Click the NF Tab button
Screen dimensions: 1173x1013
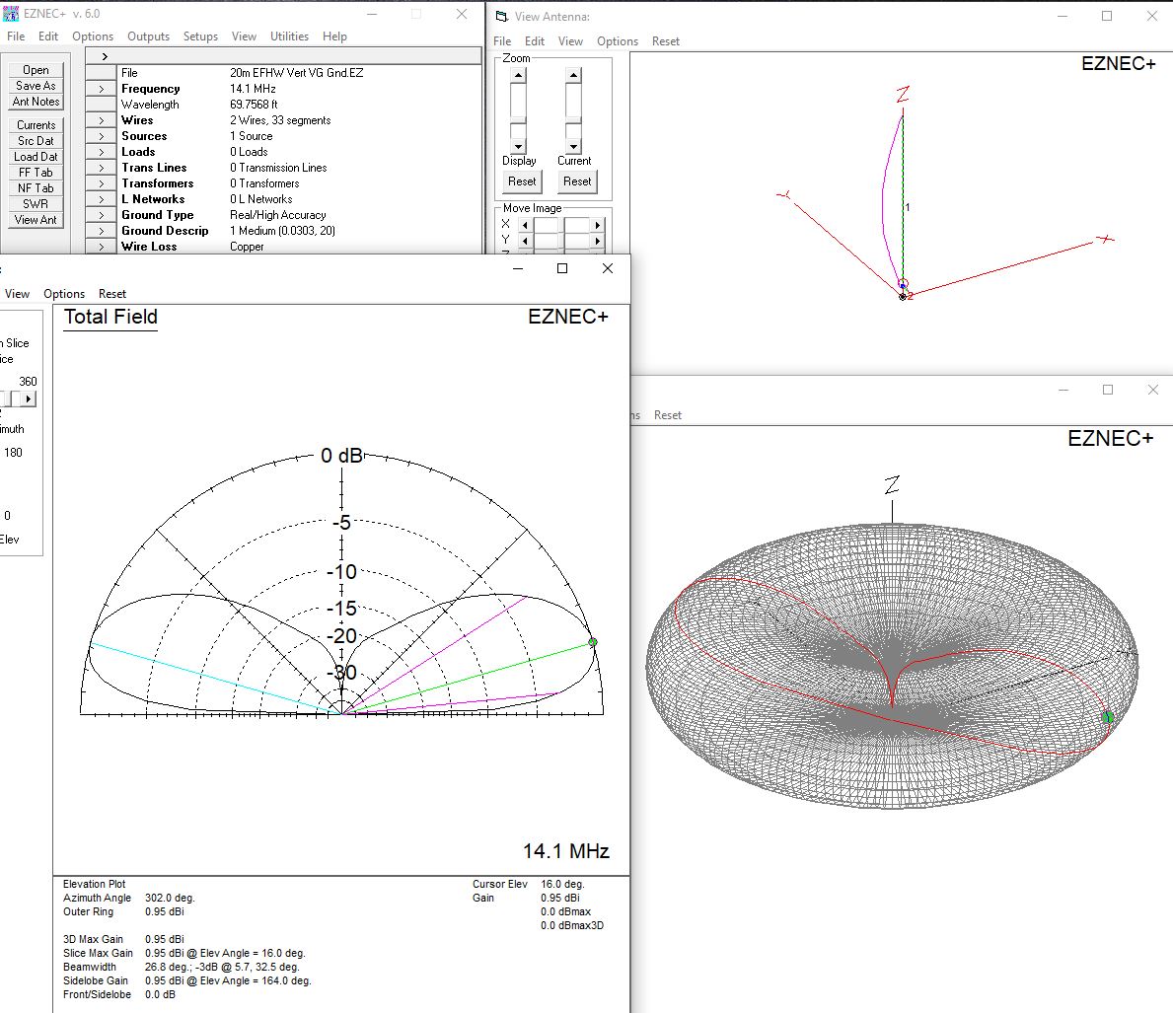coord(36,188)
